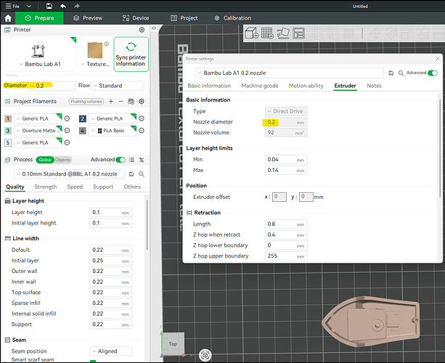445x363 pixels.
Task: Open filament 3 Overture Matte dropdown
Action: click(x=38, y=131)
